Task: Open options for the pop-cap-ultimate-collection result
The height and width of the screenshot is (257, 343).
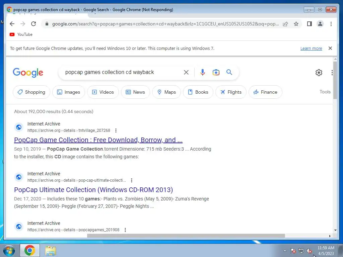Action: [131, 180]
